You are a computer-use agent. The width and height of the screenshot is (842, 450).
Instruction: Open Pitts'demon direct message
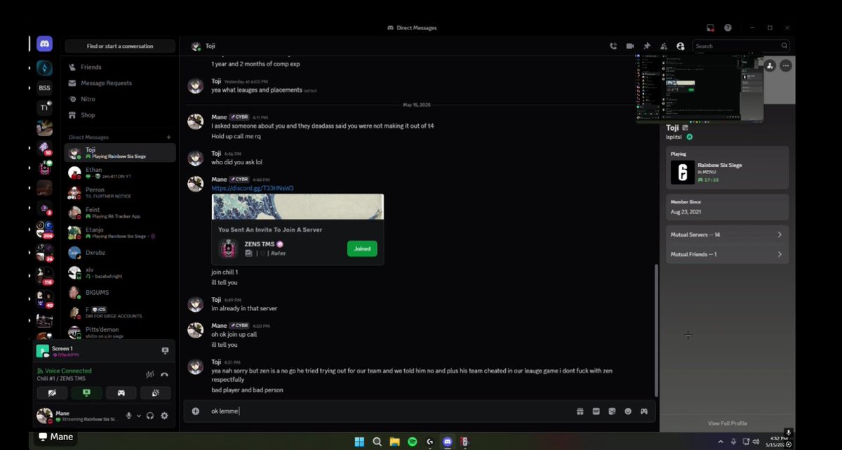(x=120, y=332)
